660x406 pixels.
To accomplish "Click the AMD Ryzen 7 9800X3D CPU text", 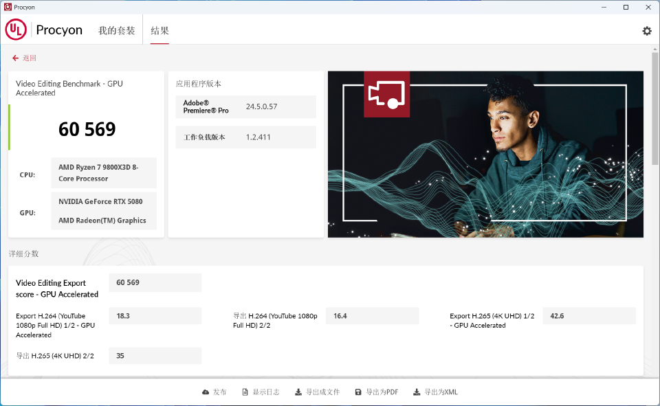I will point(98,173).
